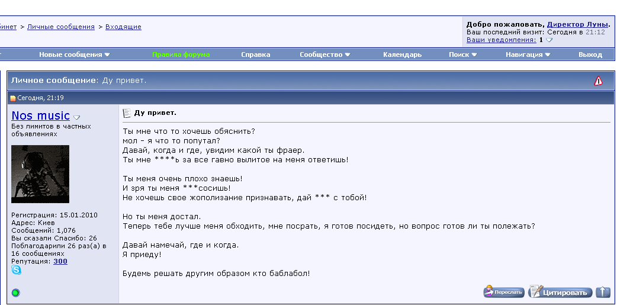The image size is (617, 305).
Task: Go to 'Входящие' breadcrumb link
Action: tap(123, 27)
